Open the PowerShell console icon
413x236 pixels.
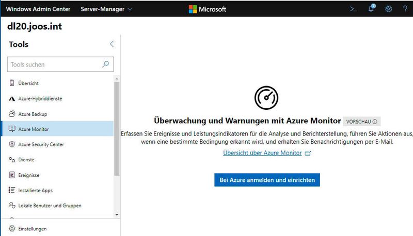click(353, 9)
